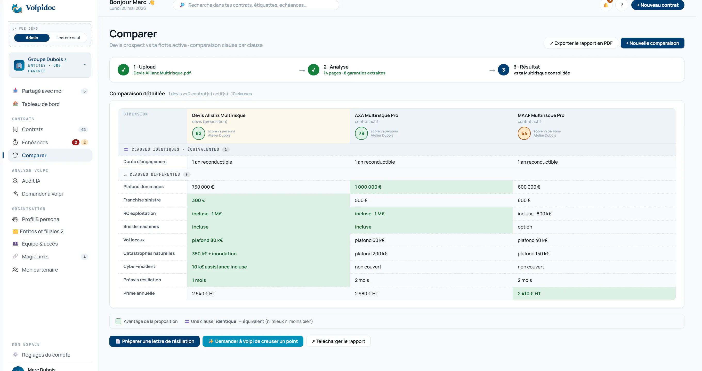Click the Tableau de bord house icon

(15, 104)
